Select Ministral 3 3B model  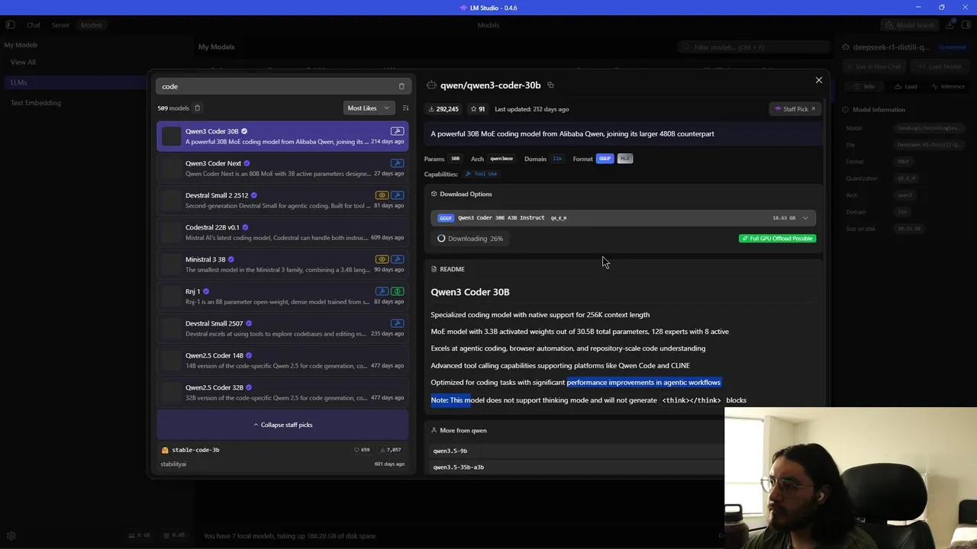282,265
